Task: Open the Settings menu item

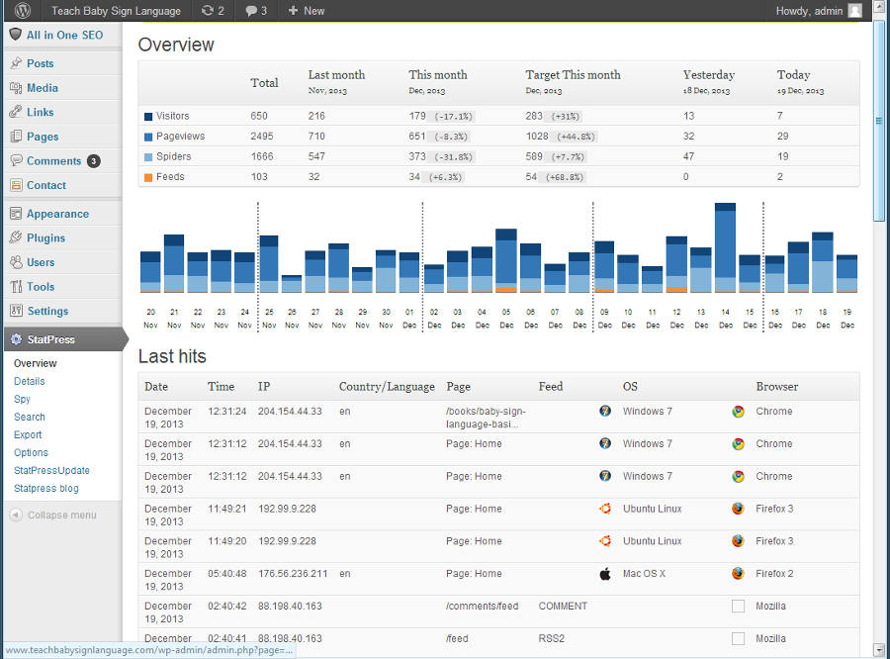Action: pyautogui.click(x=47, y=311)
